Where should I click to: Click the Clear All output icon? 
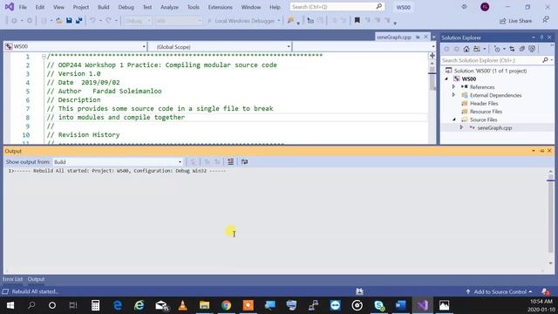click(230, 161)
